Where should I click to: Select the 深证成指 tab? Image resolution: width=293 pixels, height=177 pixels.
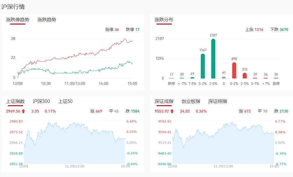coord(164,101)
